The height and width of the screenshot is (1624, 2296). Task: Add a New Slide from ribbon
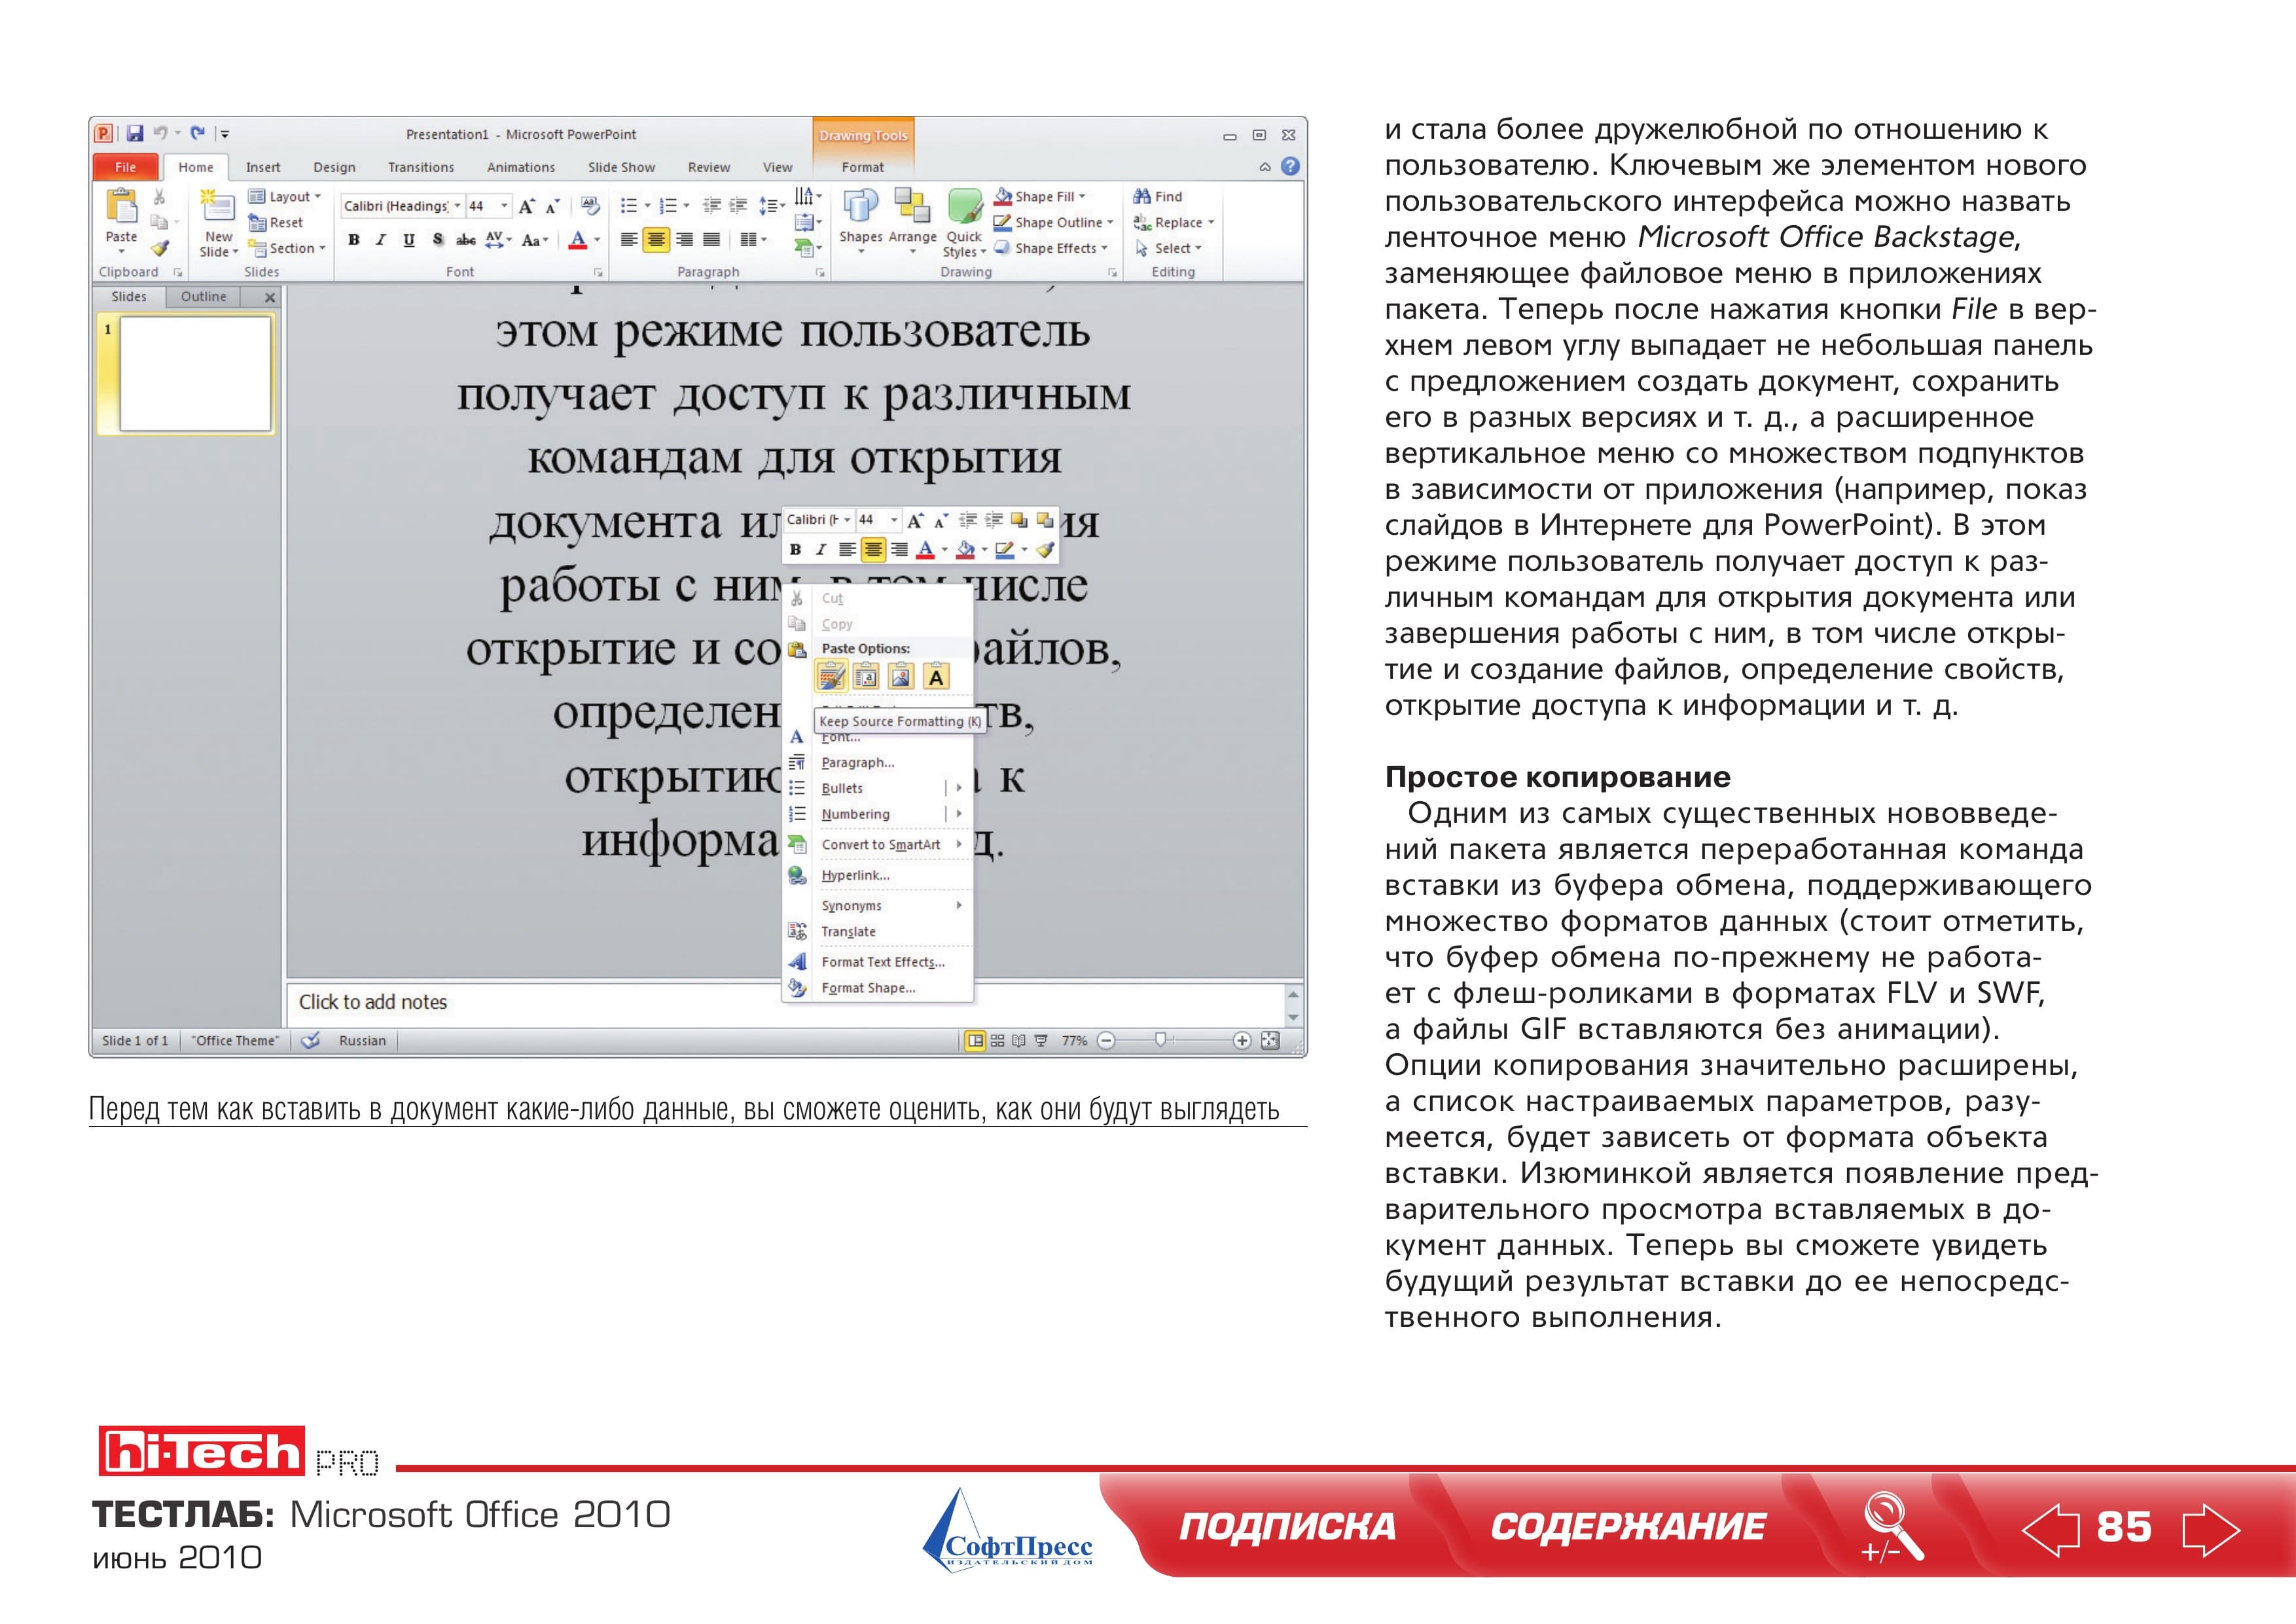218,222
